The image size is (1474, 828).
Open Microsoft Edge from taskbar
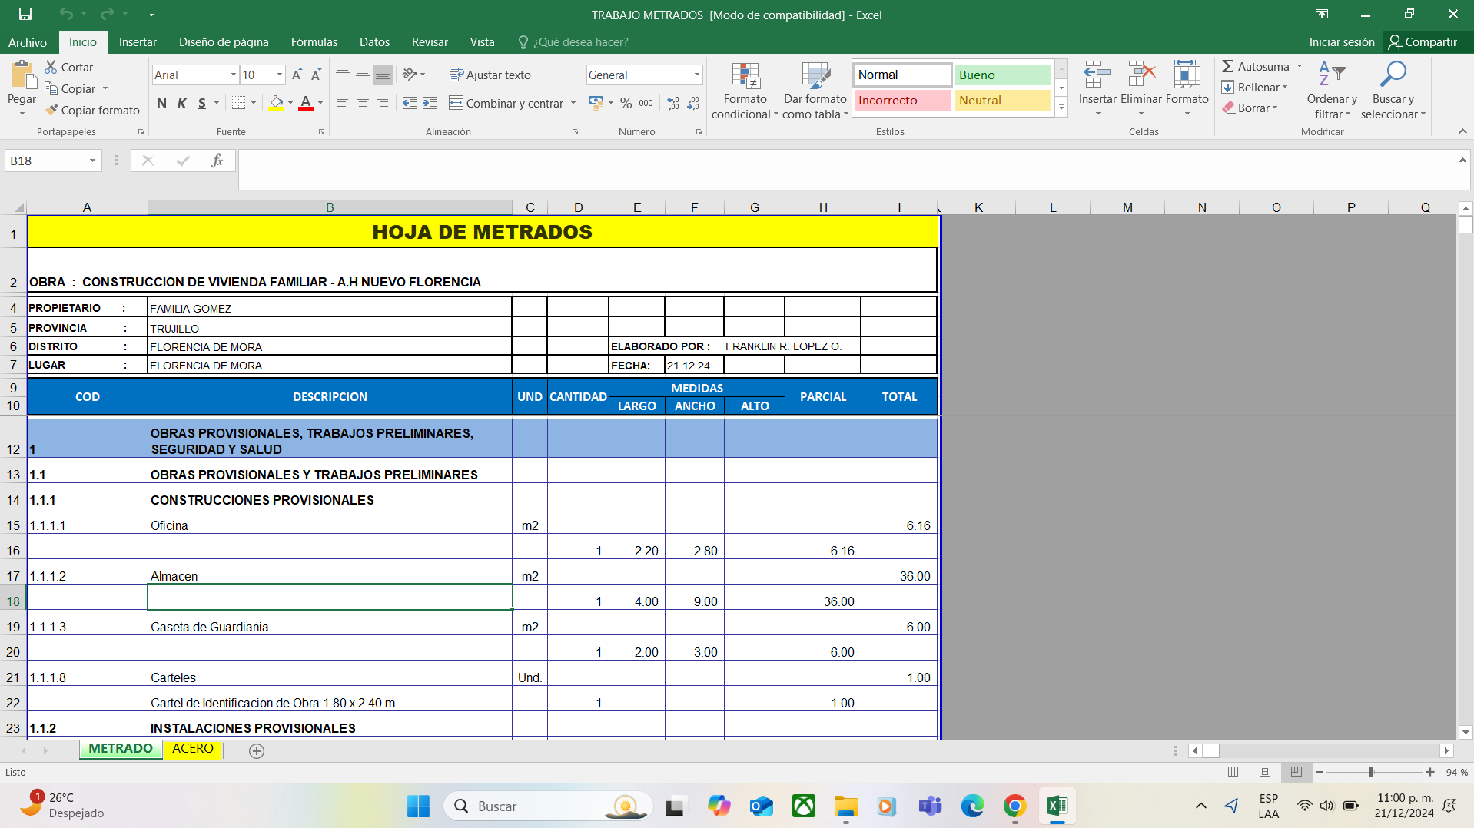coord(972,806)
